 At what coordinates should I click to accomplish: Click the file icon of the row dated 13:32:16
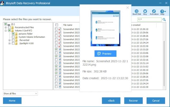[x=60, y=60]
